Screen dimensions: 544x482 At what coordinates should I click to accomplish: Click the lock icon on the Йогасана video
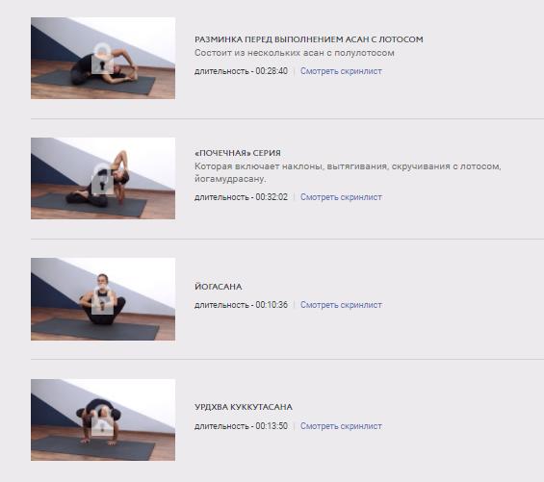point(102,299)
